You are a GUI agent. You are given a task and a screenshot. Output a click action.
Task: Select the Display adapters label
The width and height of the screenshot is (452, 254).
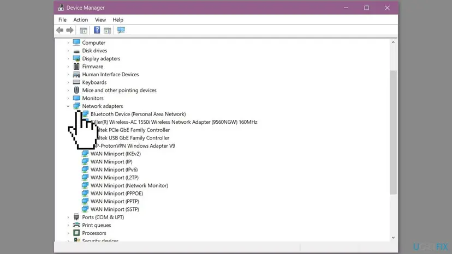(x=101, y=58)
